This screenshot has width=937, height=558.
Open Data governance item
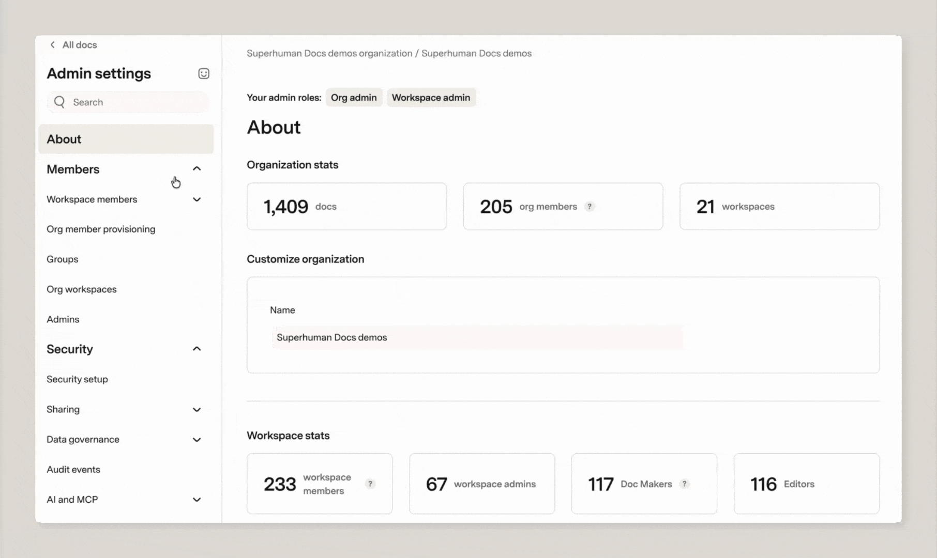coord(83,440)
